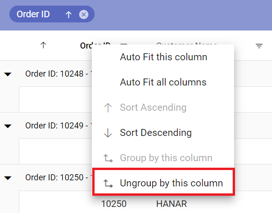This screenshot has width=272, height=213.
Task: Collapse the Order ID 10248 group
Action: (8, 74)
